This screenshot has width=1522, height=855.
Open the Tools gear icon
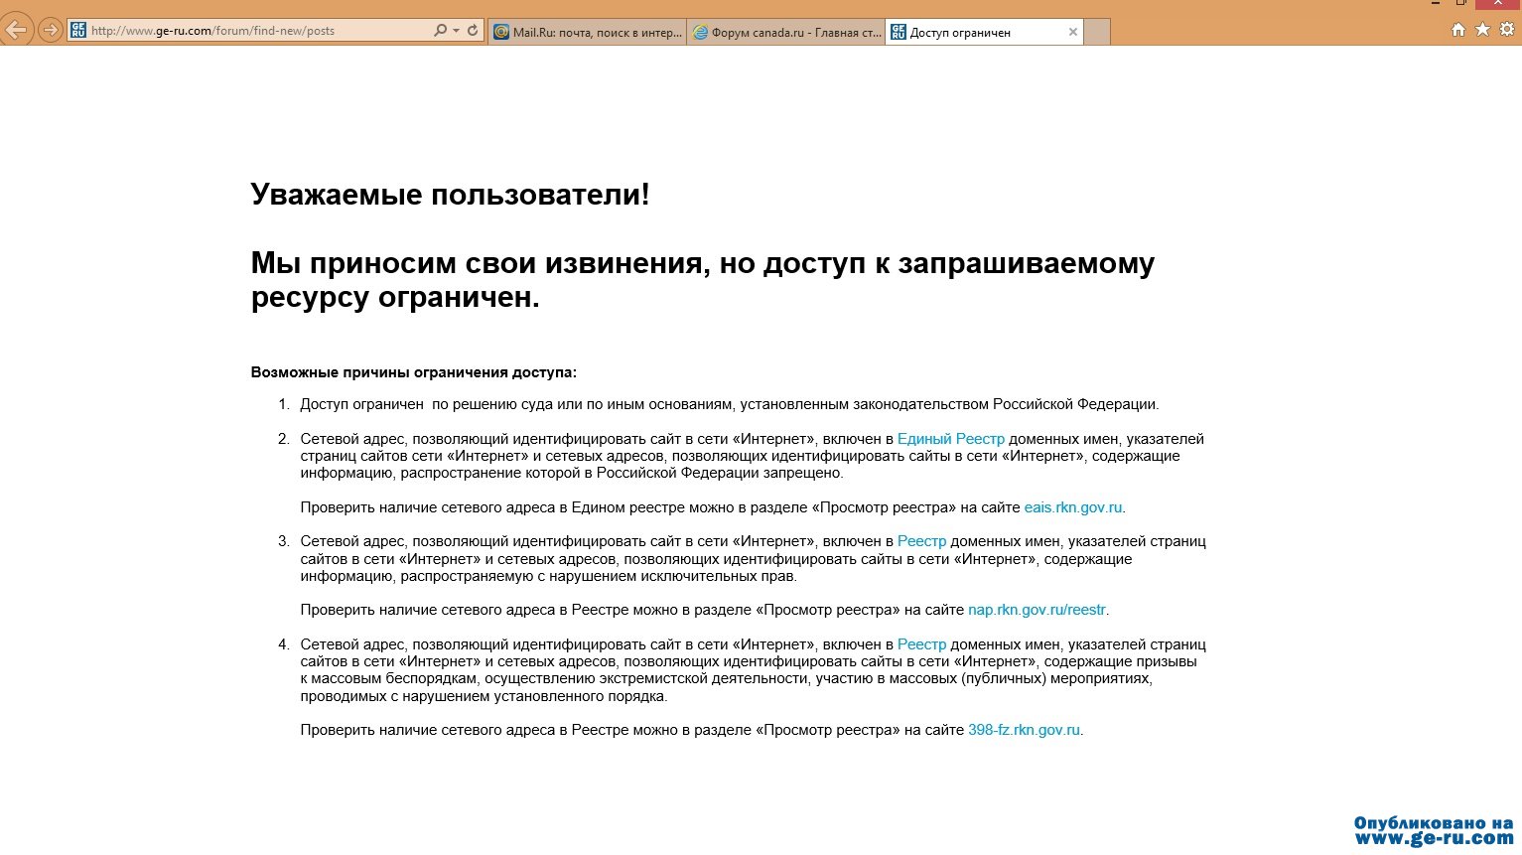coord(1507,30)
